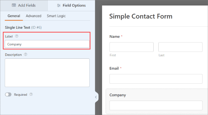Select the Company field in form preview
The image size is (208, 115).
click(x=156, y=102)
